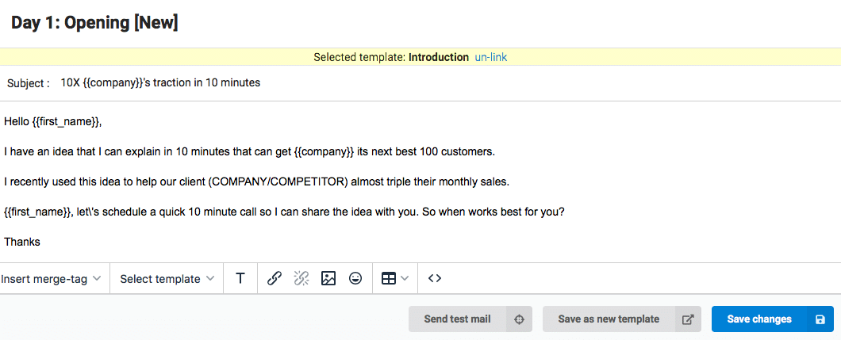Click the Hello {{first_name}} greeting line

point(52,122)
